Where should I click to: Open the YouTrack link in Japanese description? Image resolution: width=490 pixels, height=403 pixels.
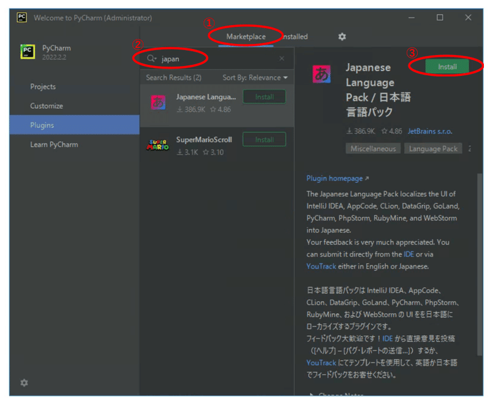[321, 363]
